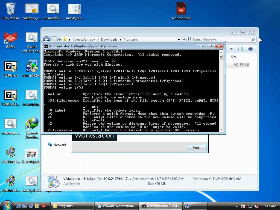Open the Recycle Bin desktop icon
Viewport: 280px width, 210px height.
coord(11,11)
